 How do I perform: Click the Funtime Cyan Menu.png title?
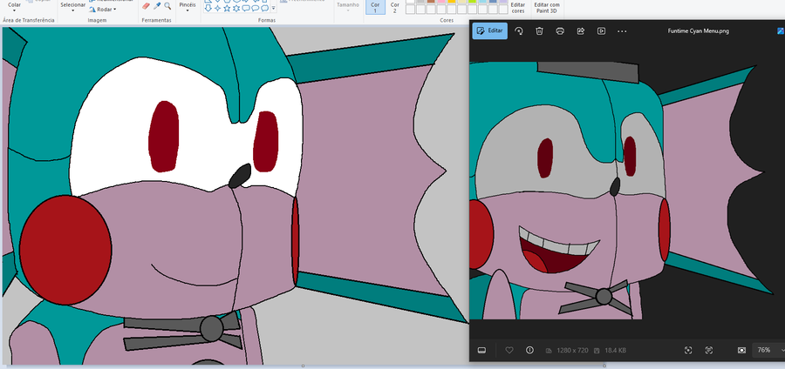698,31
